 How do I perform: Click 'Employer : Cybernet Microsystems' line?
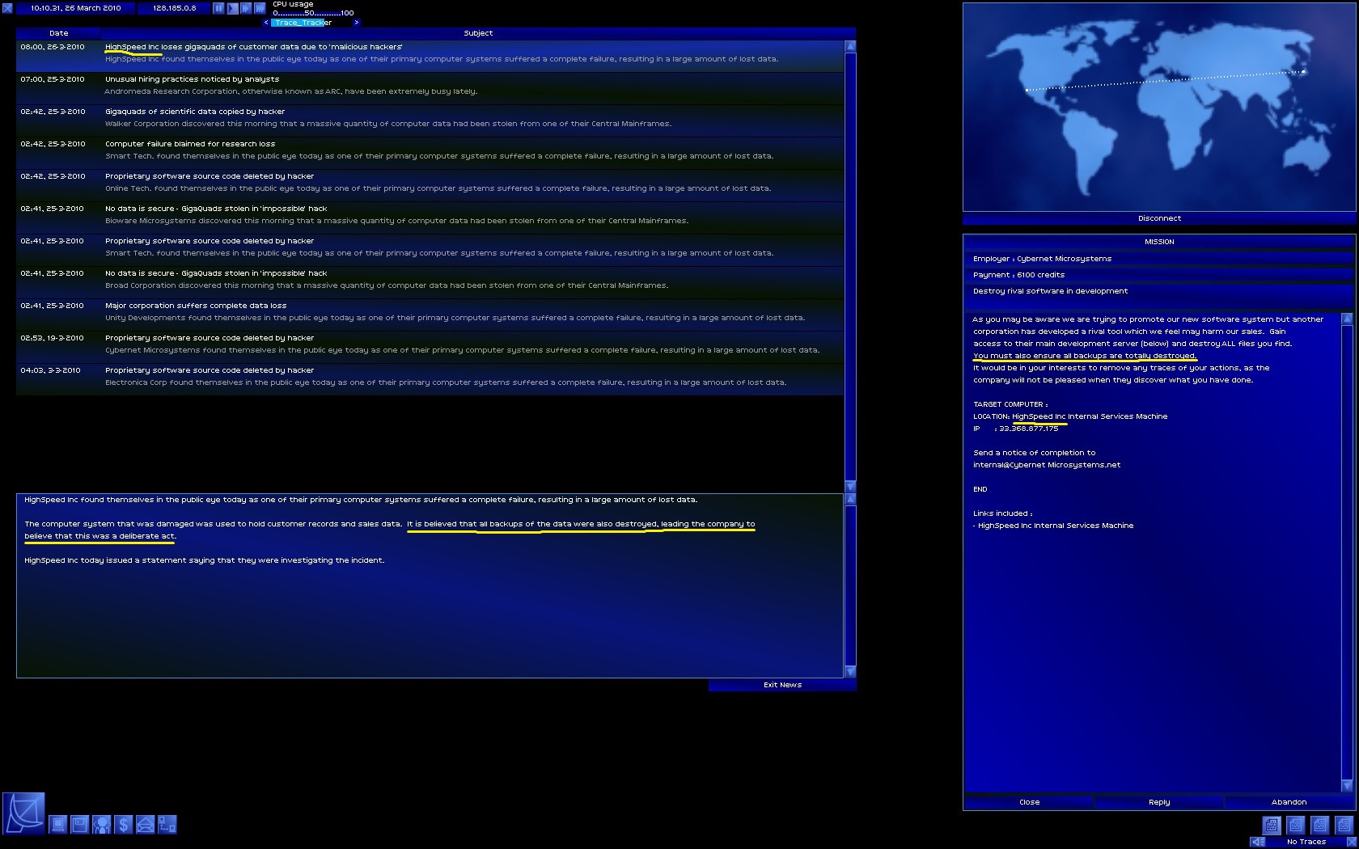point(1159,259)
